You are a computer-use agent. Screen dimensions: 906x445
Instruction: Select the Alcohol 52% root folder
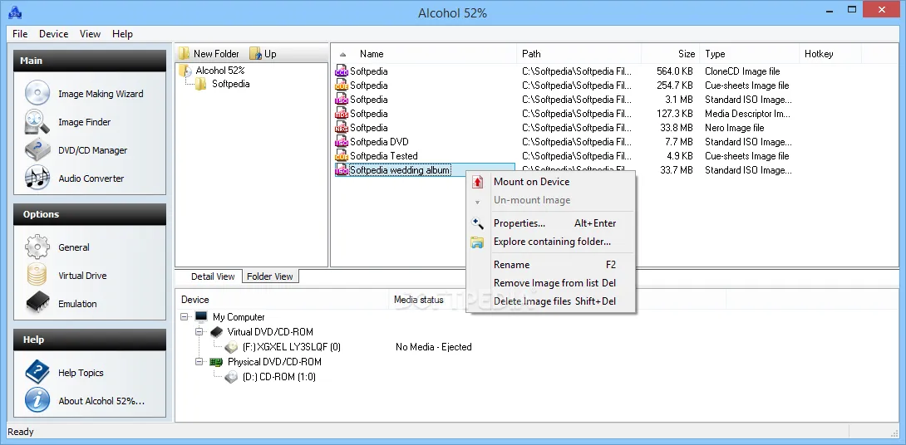point(220,71)
